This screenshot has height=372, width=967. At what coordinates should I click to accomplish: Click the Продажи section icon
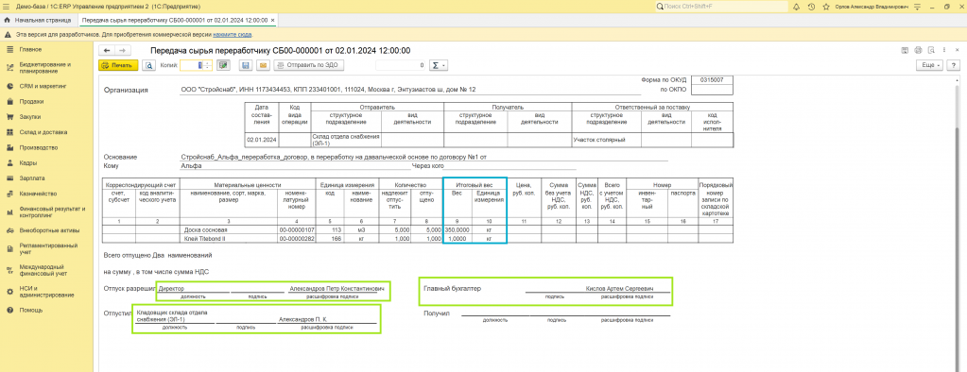[x=9, y=101]
